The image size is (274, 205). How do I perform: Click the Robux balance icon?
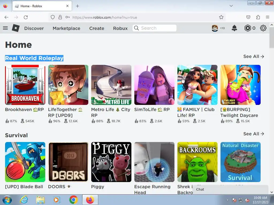point(248,28)
